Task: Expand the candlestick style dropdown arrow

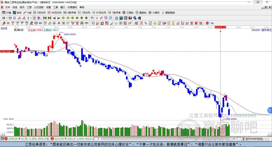Action: (x=31, y=18)
